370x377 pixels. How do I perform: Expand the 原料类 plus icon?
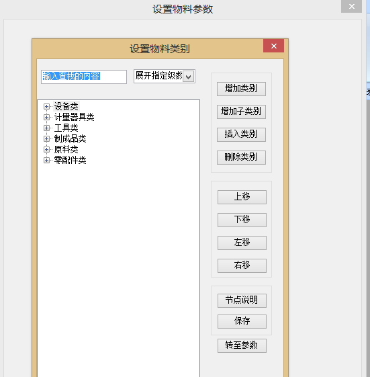(x=46, y=150)
